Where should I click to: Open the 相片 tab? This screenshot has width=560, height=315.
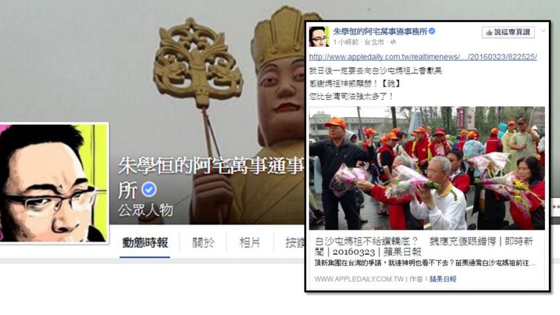coord(250,243)
